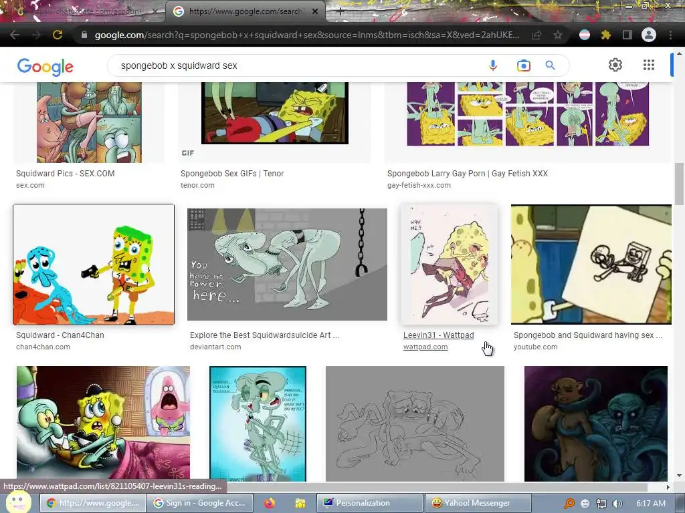Open the 6:17 AM taskbar clock
Screen dimensions: 685x513
pos(650,503)
